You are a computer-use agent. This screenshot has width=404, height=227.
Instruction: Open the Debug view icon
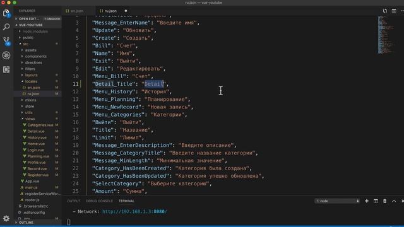(x=6, y=55)
